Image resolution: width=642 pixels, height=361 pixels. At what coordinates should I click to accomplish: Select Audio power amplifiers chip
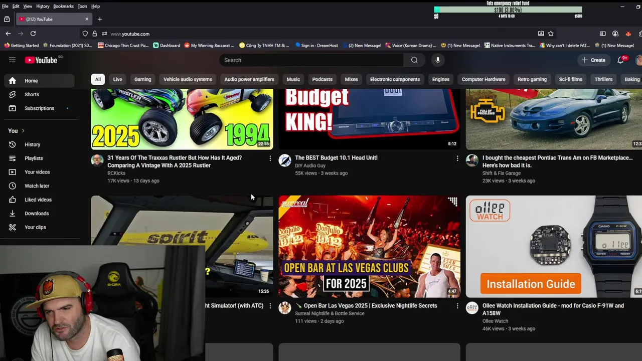249,79
